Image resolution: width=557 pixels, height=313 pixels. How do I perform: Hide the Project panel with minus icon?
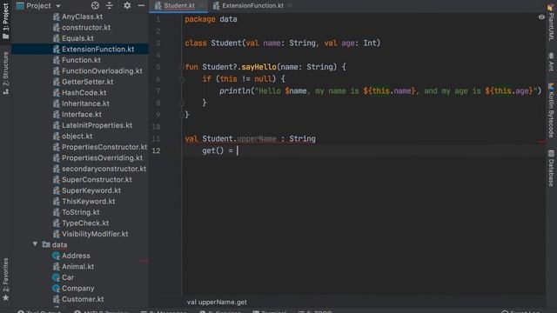point(141,6)
